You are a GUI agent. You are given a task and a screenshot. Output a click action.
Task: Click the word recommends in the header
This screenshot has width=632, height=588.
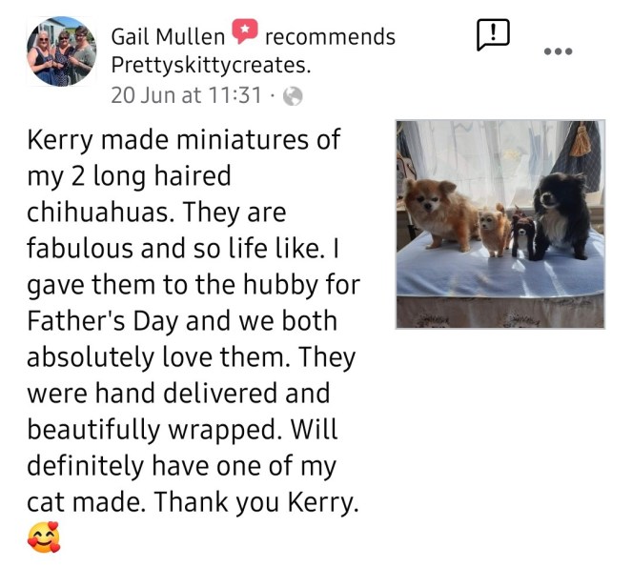click(x=330, y=37)
